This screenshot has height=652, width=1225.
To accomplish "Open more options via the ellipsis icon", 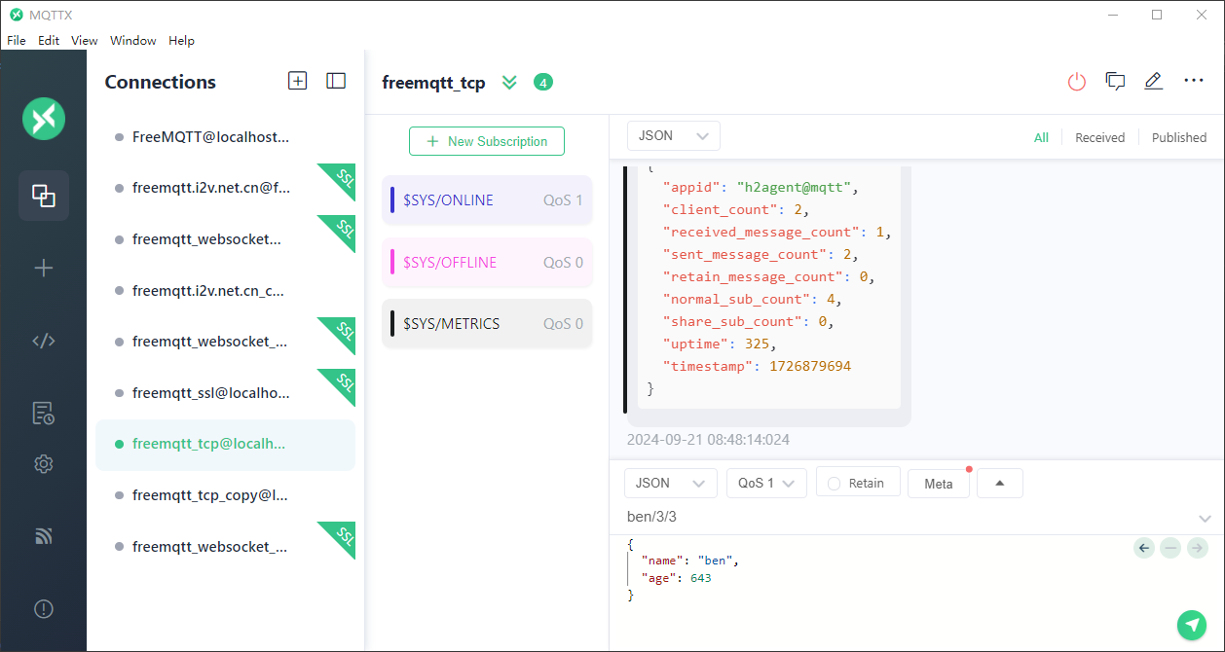I will [x=1193, y=81].
